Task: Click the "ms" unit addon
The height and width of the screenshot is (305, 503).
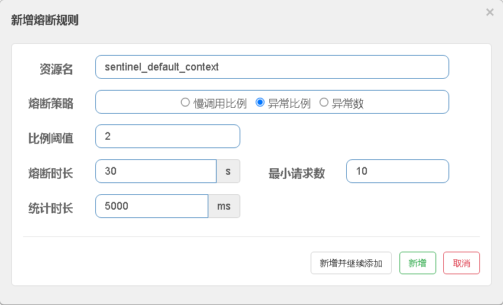Action: point(224,206)
